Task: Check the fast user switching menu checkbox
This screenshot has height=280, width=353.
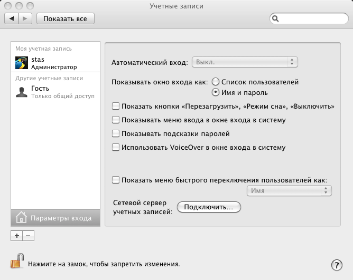Action: coord(116,180)
